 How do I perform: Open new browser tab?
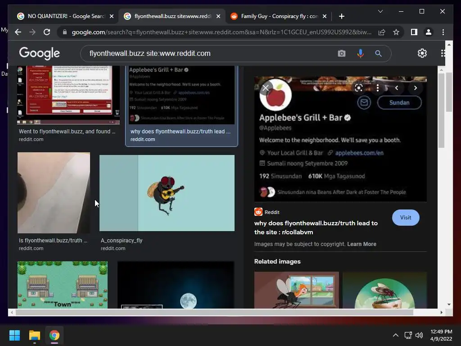point(341,16)
